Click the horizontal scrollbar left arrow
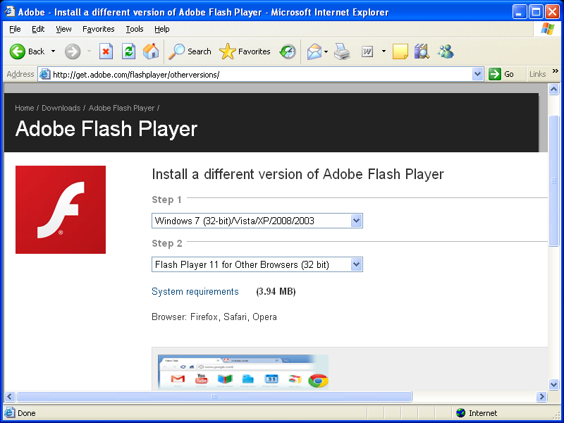 (10, 396)
